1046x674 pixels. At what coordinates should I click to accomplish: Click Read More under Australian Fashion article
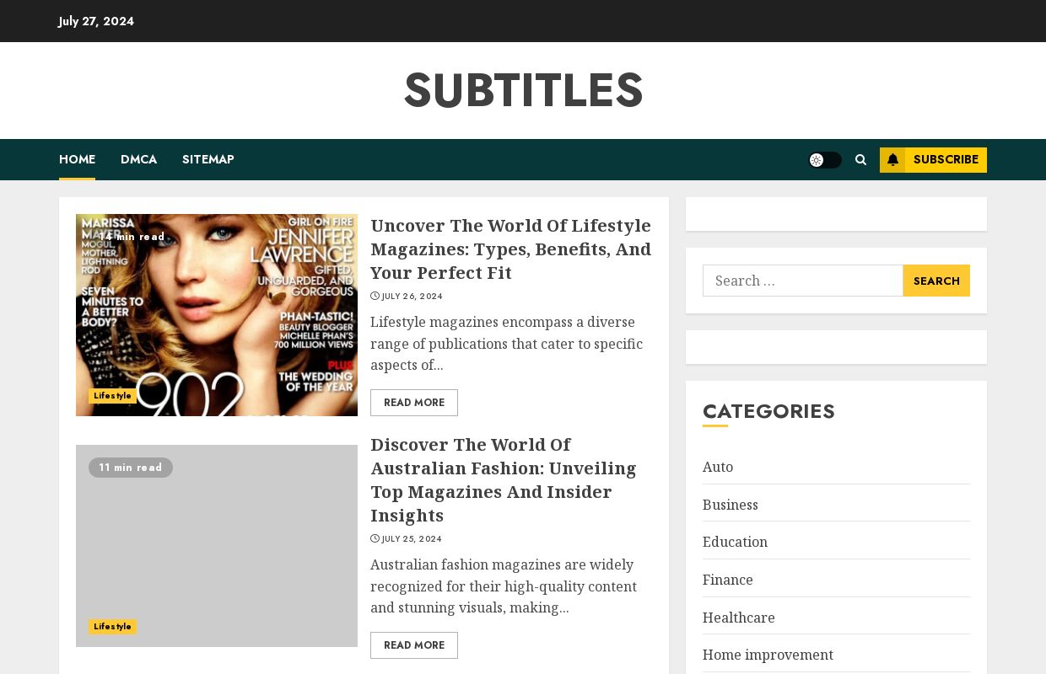click(414, 645)
